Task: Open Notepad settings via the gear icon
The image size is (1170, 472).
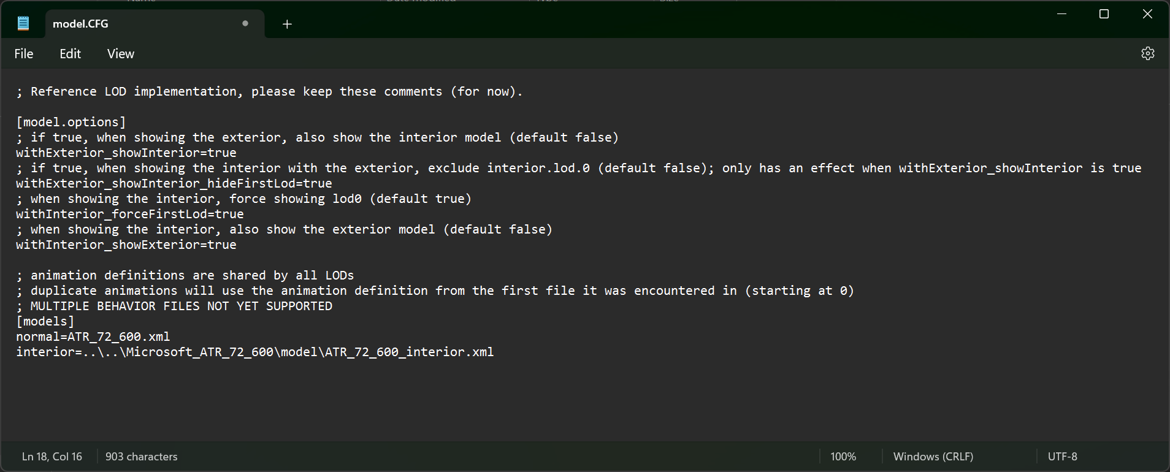Action: [1148, 53]
